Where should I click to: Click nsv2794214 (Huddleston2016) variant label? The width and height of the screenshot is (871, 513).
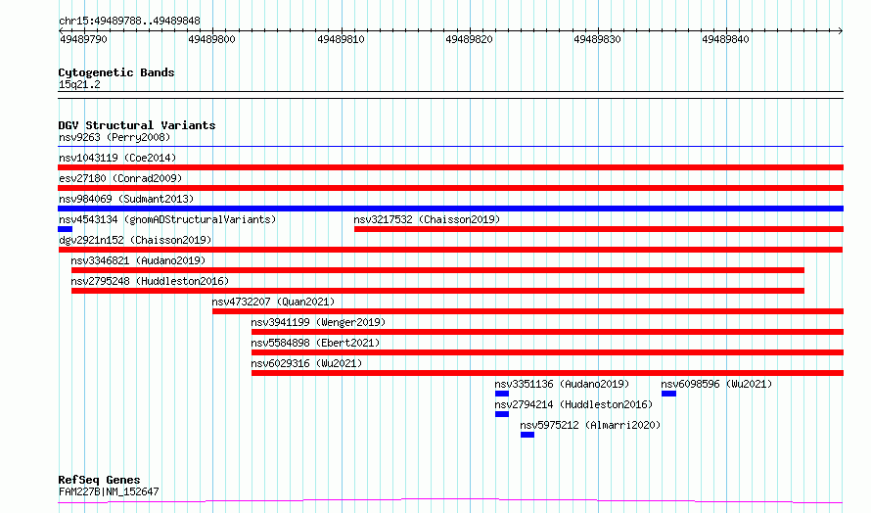[x=573, y=404]
